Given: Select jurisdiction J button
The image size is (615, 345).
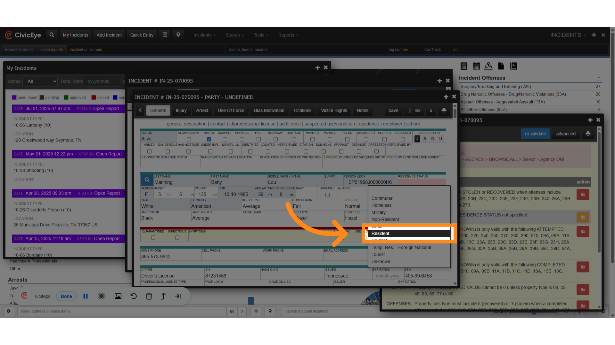Looking at the screenshot, I should 417,139.
